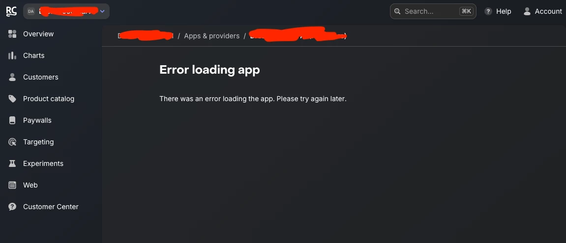Click the Experiments menu label
This screenshot has height=243, width=566.
43,163
